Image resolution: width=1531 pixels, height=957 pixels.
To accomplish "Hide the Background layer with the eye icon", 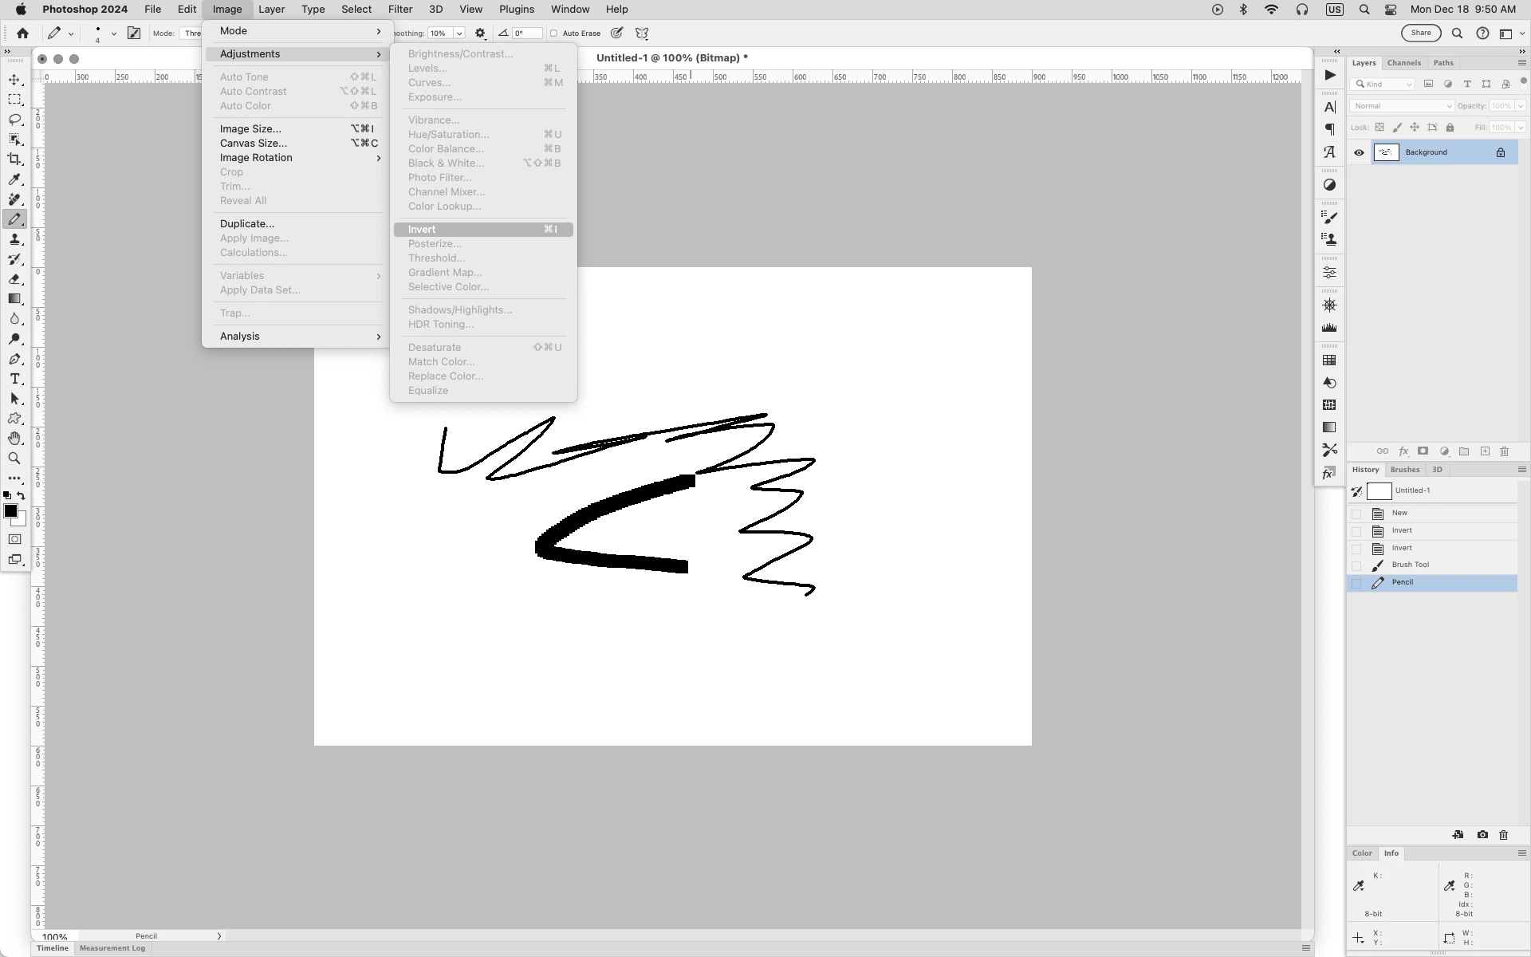I will pyautogui.click(x=1360, y=152).
